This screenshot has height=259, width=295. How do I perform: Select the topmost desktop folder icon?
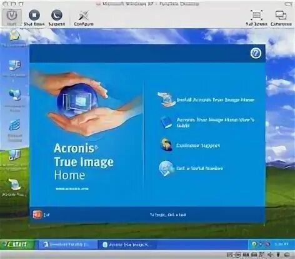tap(14, 35)
